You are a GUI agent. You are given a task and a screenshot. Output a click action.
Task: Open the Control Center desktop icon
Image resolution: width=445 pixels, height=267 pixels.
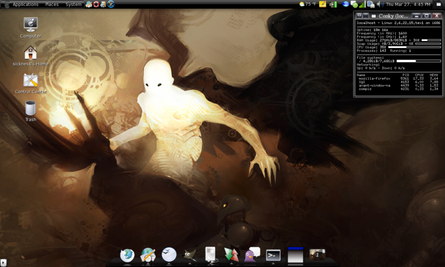point(31,83)
